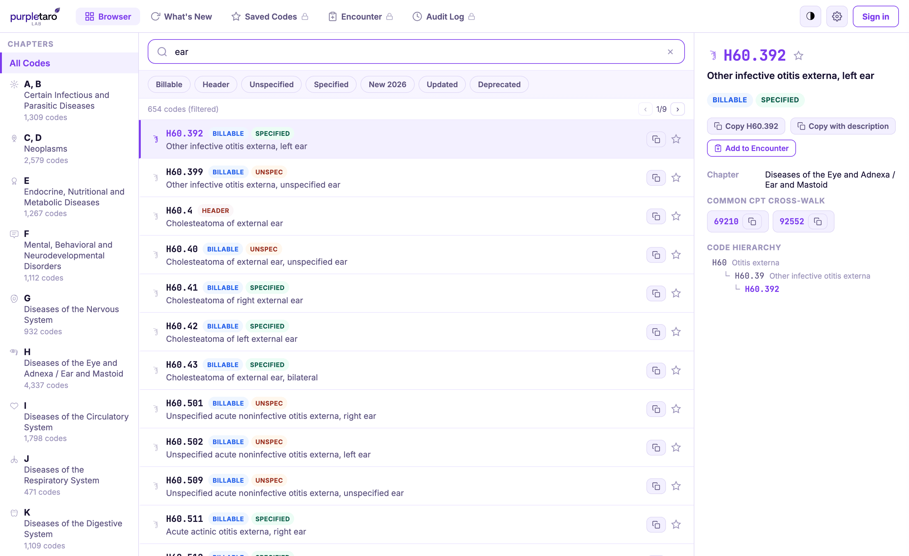Viewport: 909px width, 556px height.
Task: Open settings gear icon
Action: (x=837, y=16)
